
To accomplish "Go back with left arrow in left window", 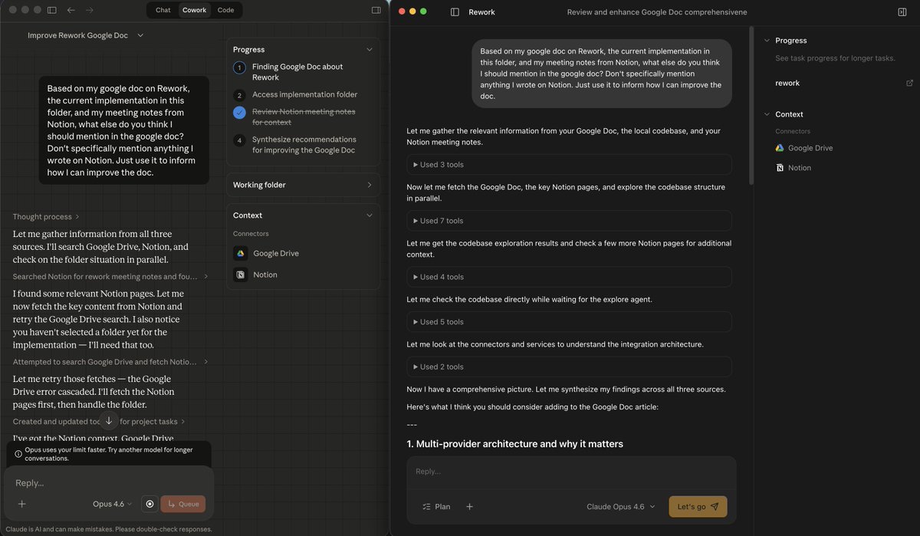I will pyautogui.click(x=71, y=10).
